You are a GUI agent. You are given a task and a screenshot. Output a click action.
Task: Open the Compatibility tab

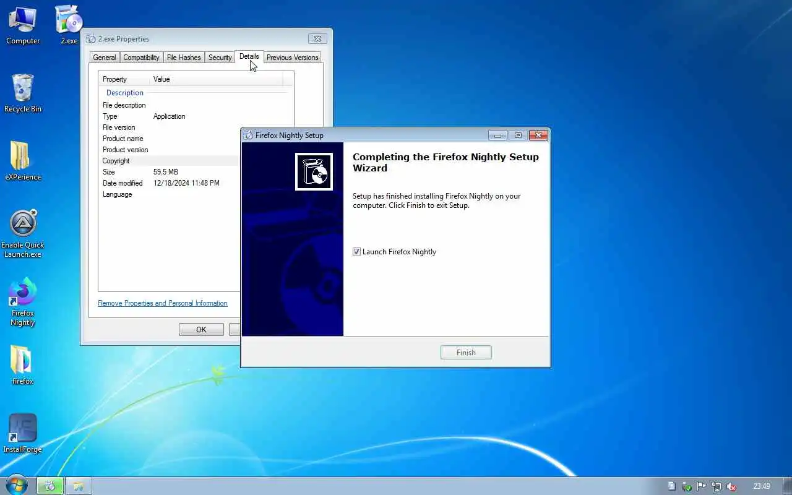(141, 58)
